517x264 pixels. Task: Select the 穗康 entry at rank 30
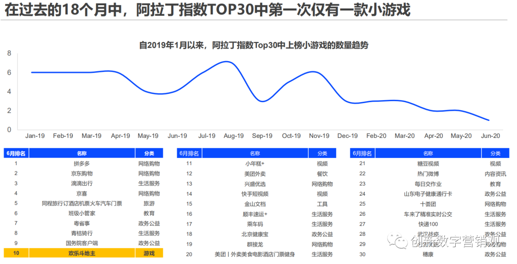click(x=428, y=254)
